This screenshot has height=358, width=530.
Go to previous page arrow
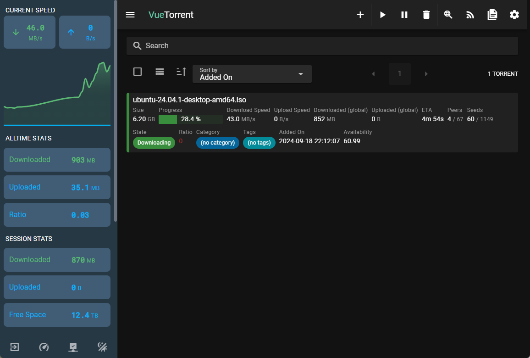click(373, 74)
